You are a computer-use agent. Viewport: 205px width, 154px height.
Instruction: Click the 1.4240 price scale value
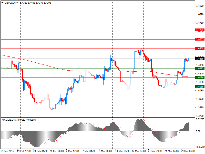[200, 74]
